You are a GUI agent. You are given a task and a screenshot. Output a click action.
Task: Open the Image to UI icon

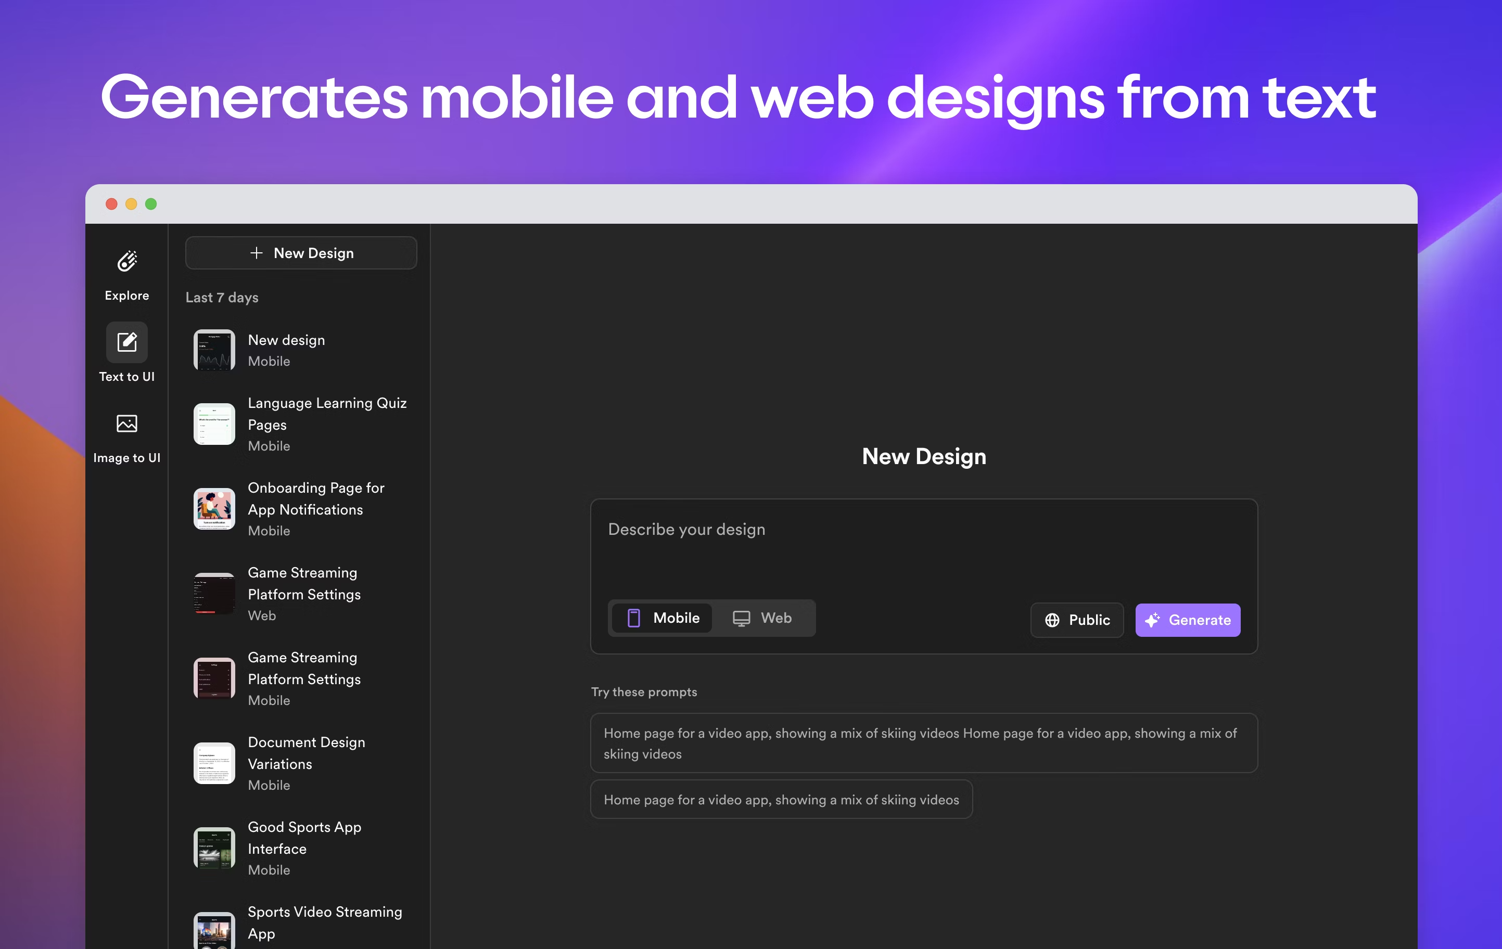[126, 424]
